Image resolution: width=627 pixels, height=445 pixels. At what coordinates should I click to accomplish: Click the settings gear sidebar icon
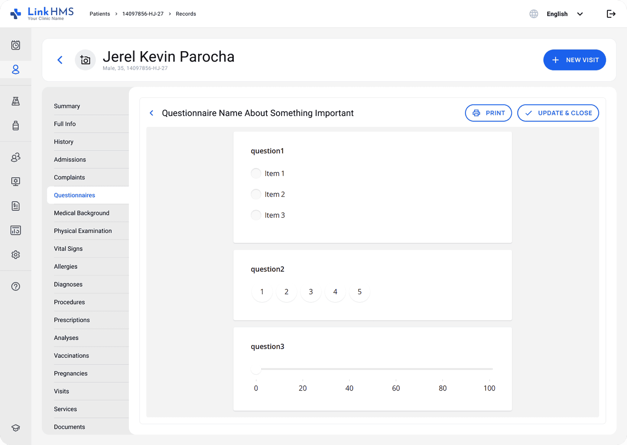coord(16,255)
